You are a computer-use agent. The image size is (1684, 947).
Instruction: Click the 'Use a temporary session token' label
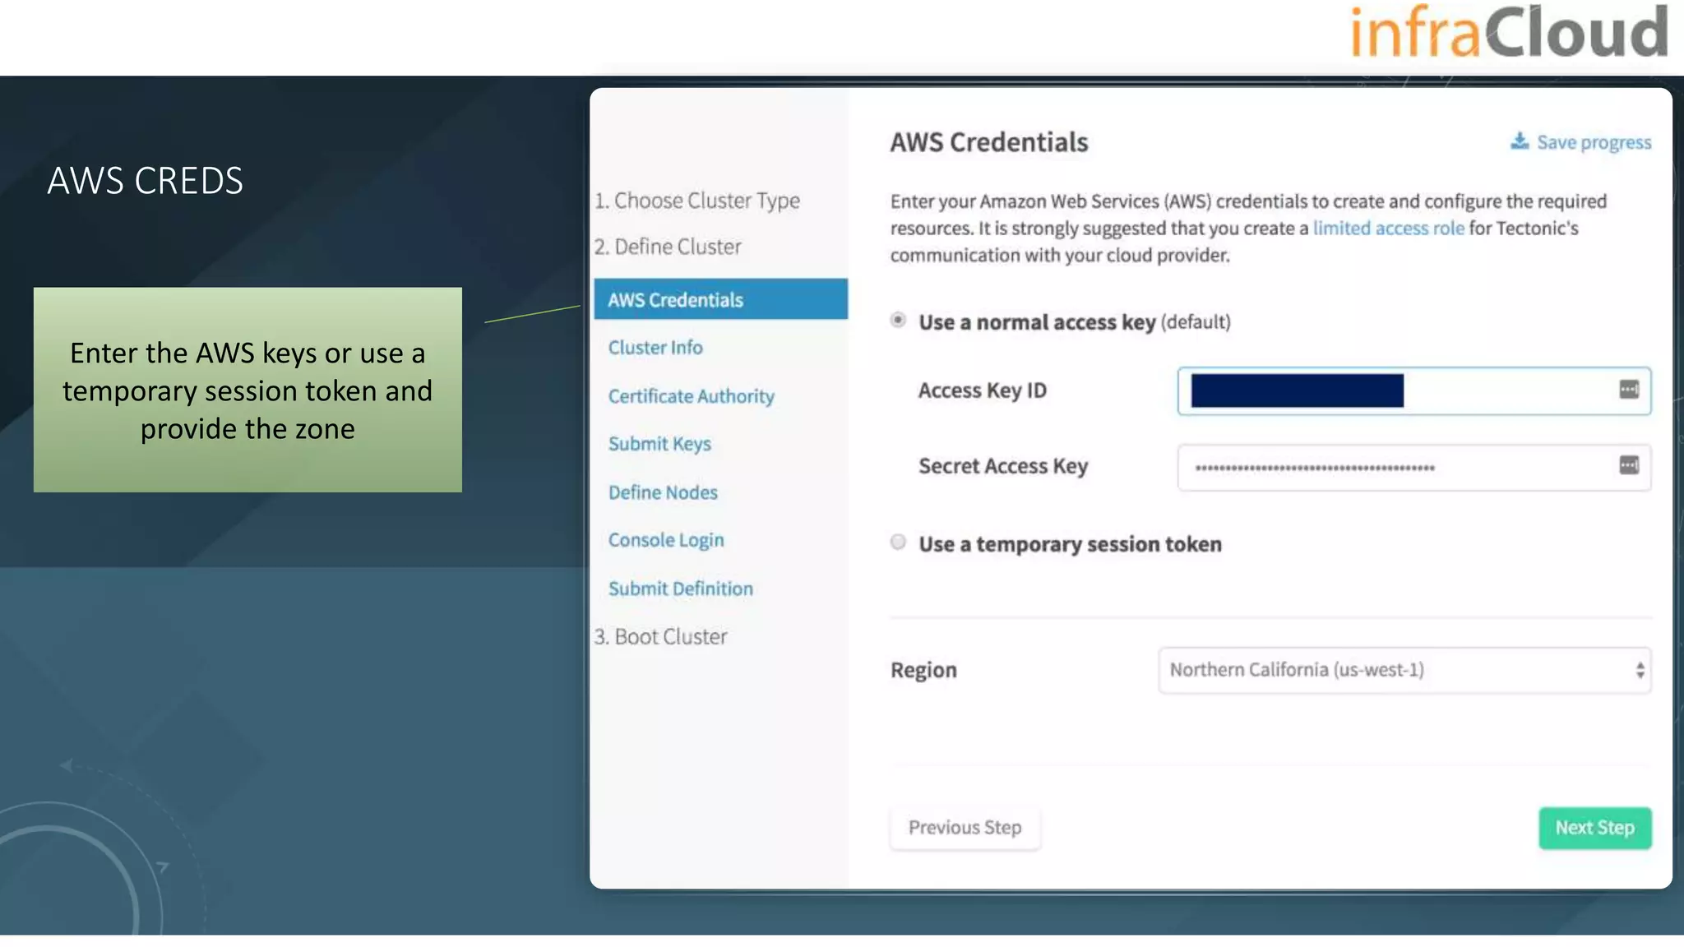1070,544
